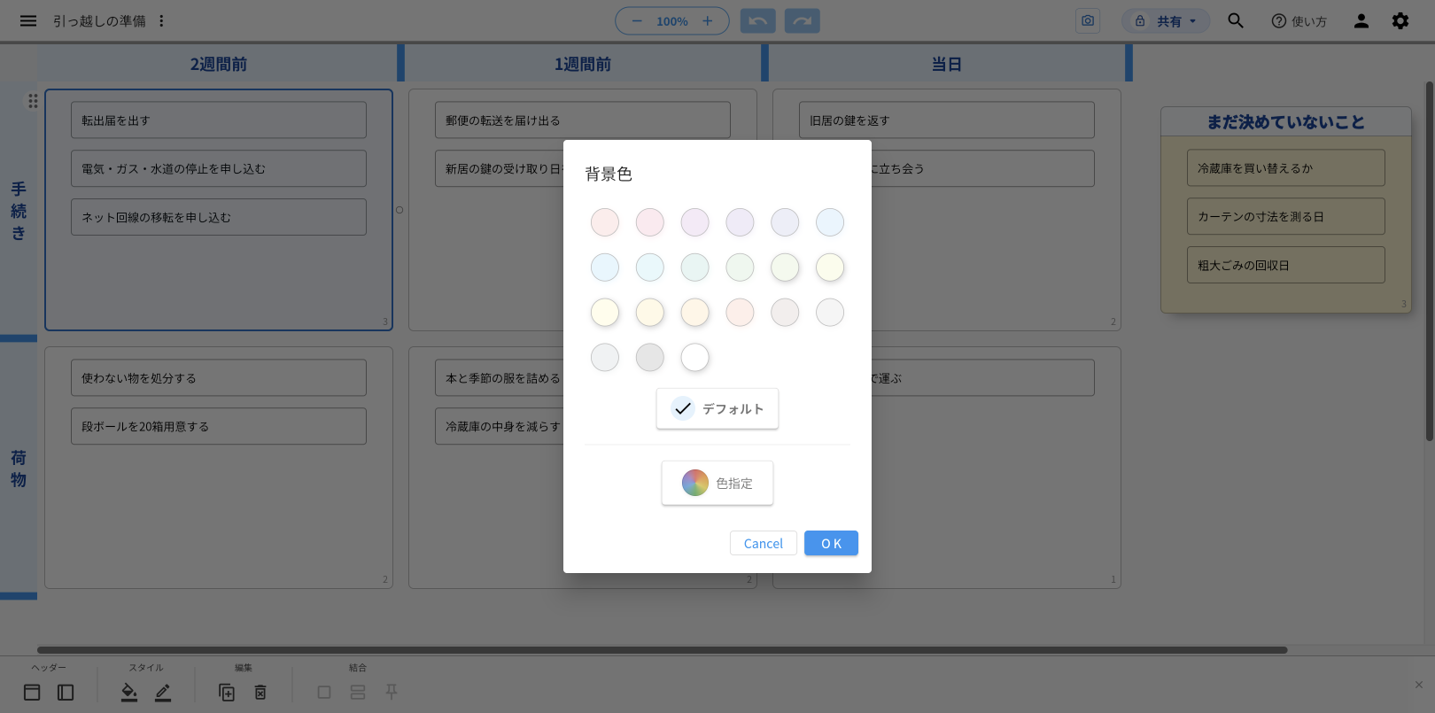Viewport: 1435px width, 713px height.
Task: Open the hamburger main menu
Action: pos(28,20)
